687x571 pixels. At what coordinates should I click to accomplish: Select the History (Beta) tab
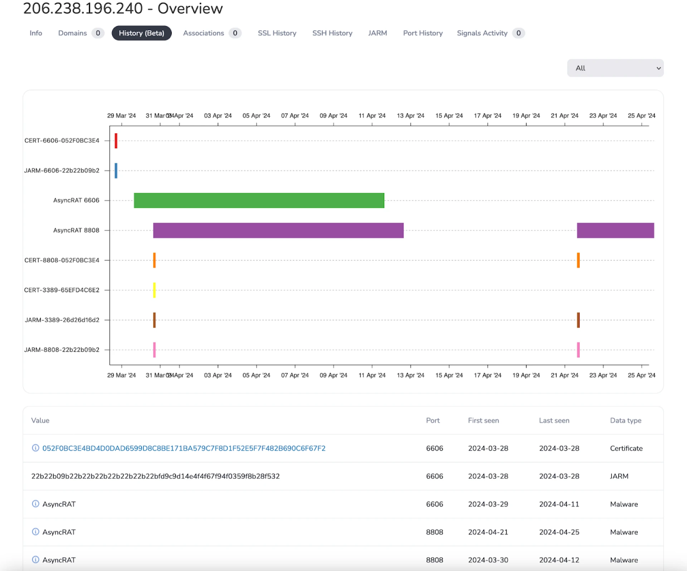pos(142,33)
